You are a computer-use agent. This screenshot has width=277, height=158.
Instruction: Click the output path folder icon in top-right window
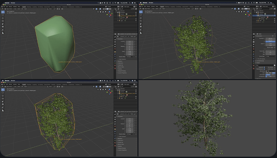pyautogui.click(x=275, y=65)
